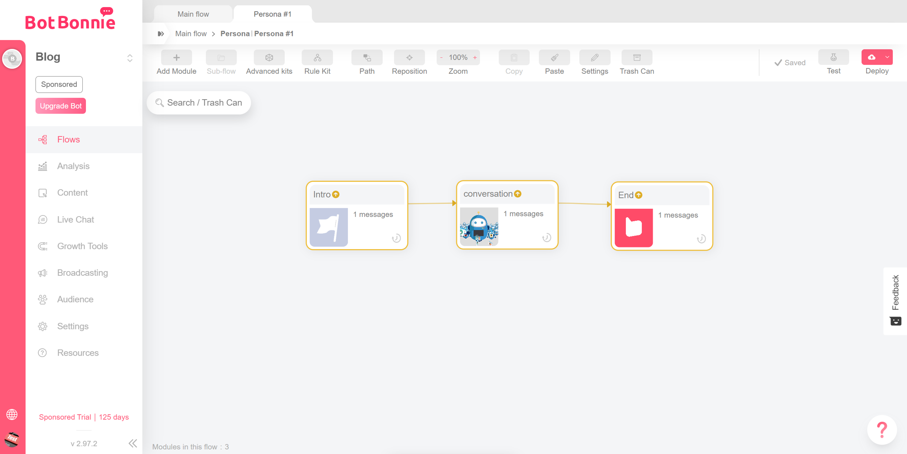907x454 pixels.
Task: Open the Blog bot selector chevrons
Action: [x=129, y=58]
